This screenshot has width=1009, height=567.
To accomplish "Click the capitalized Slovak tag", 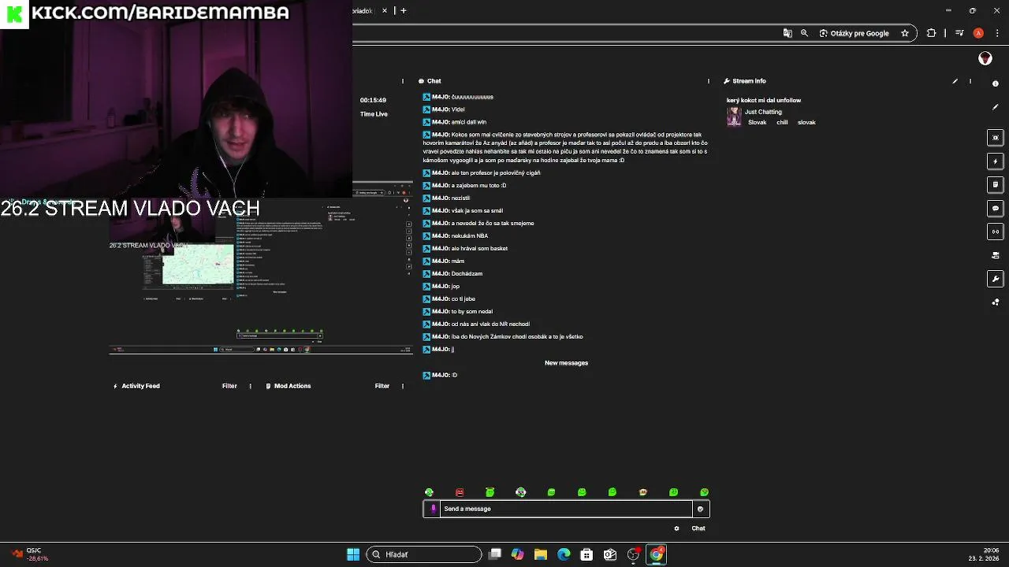I will [757, 122].
